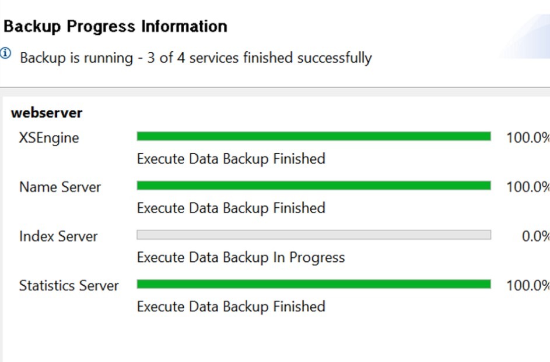Select the Statistics Server progress bar
This screenshot has width=550, height=362.
(x=314, y=284)
